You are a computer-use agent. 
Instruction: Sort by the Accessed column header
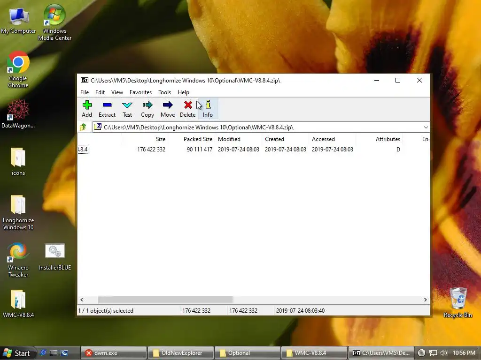click(x=332, y=139)
